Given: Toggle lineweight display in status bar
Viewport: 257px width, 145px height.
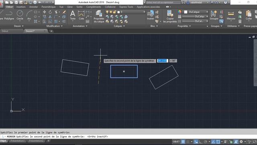Looking at the screenshot, I should pos(226,141).
